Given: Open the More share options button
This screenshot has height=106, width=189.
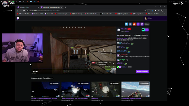Looking at the screenshot, I should (x=147, y=24).
